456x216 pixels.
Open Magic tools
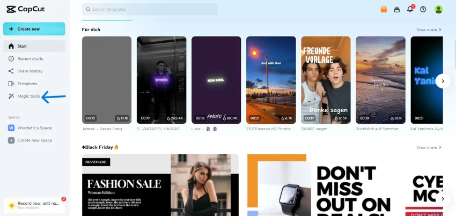pos(34,96)
